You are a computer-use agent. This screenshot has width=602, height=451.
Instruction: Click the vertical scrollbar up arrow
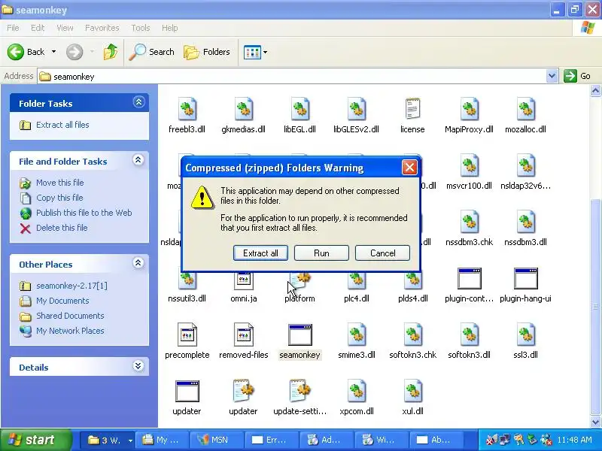[595, 90]
